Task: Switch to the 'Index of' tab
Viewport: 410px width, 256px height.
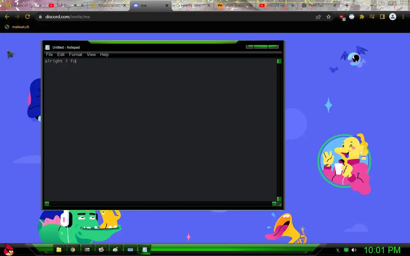Action: point(24,5)
